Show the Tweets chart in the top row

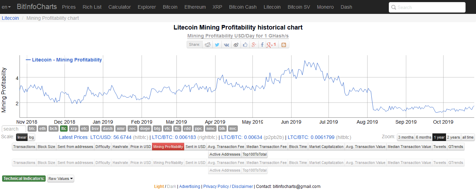(440, 147)
